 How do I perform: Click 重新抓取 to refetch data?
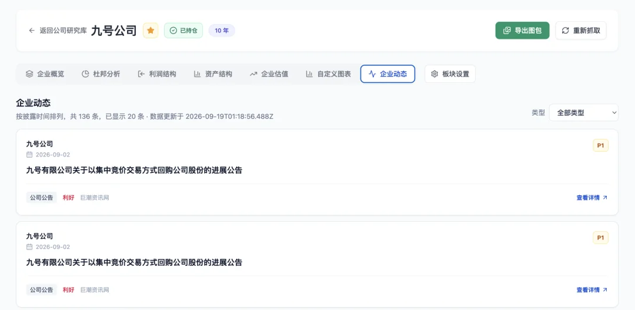pos(581,31)
